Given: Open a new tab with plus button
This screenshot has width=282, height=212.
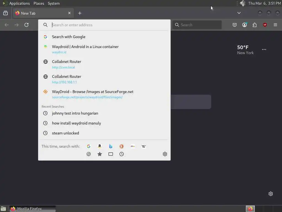Looking at the screenshot, I should (x=80, y=13).
